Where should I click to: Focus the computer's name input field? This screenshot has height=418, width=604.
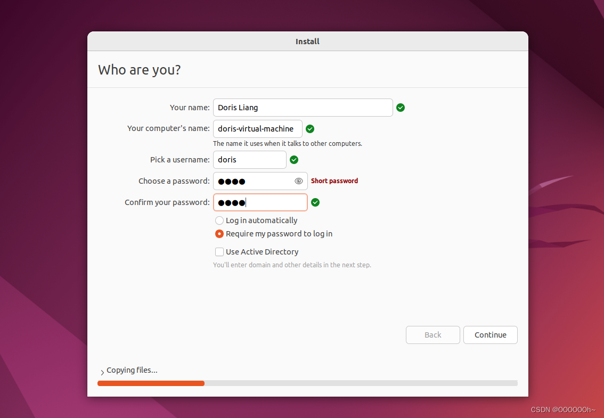tap(258, 129)
